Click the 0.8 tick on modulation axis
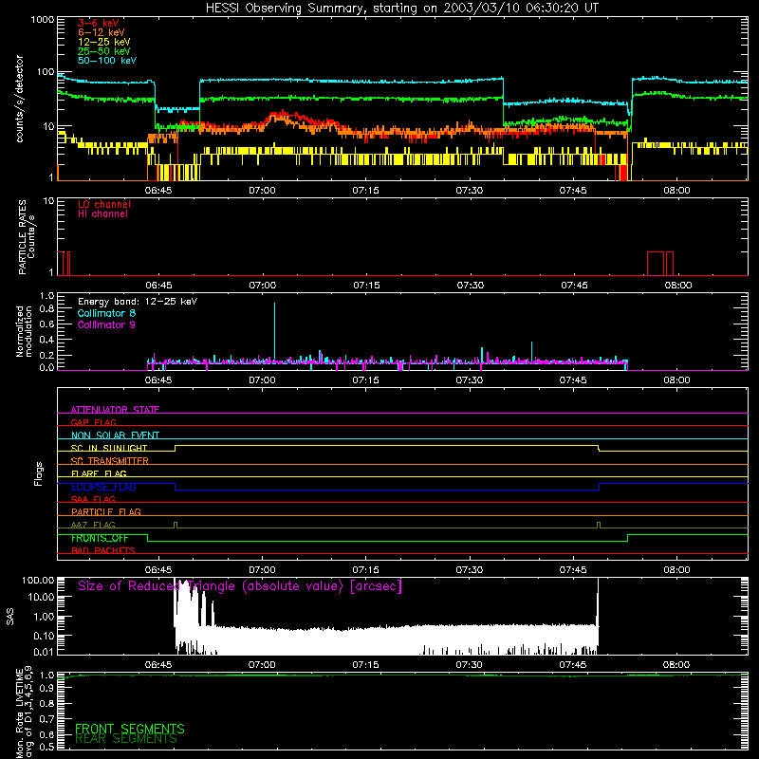Viewport: 759px width, 759px height. pos(46,309)
